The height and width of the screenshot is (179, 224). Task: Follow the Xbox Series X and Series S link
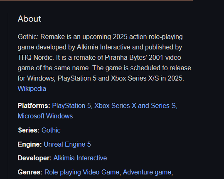[135, 106]
